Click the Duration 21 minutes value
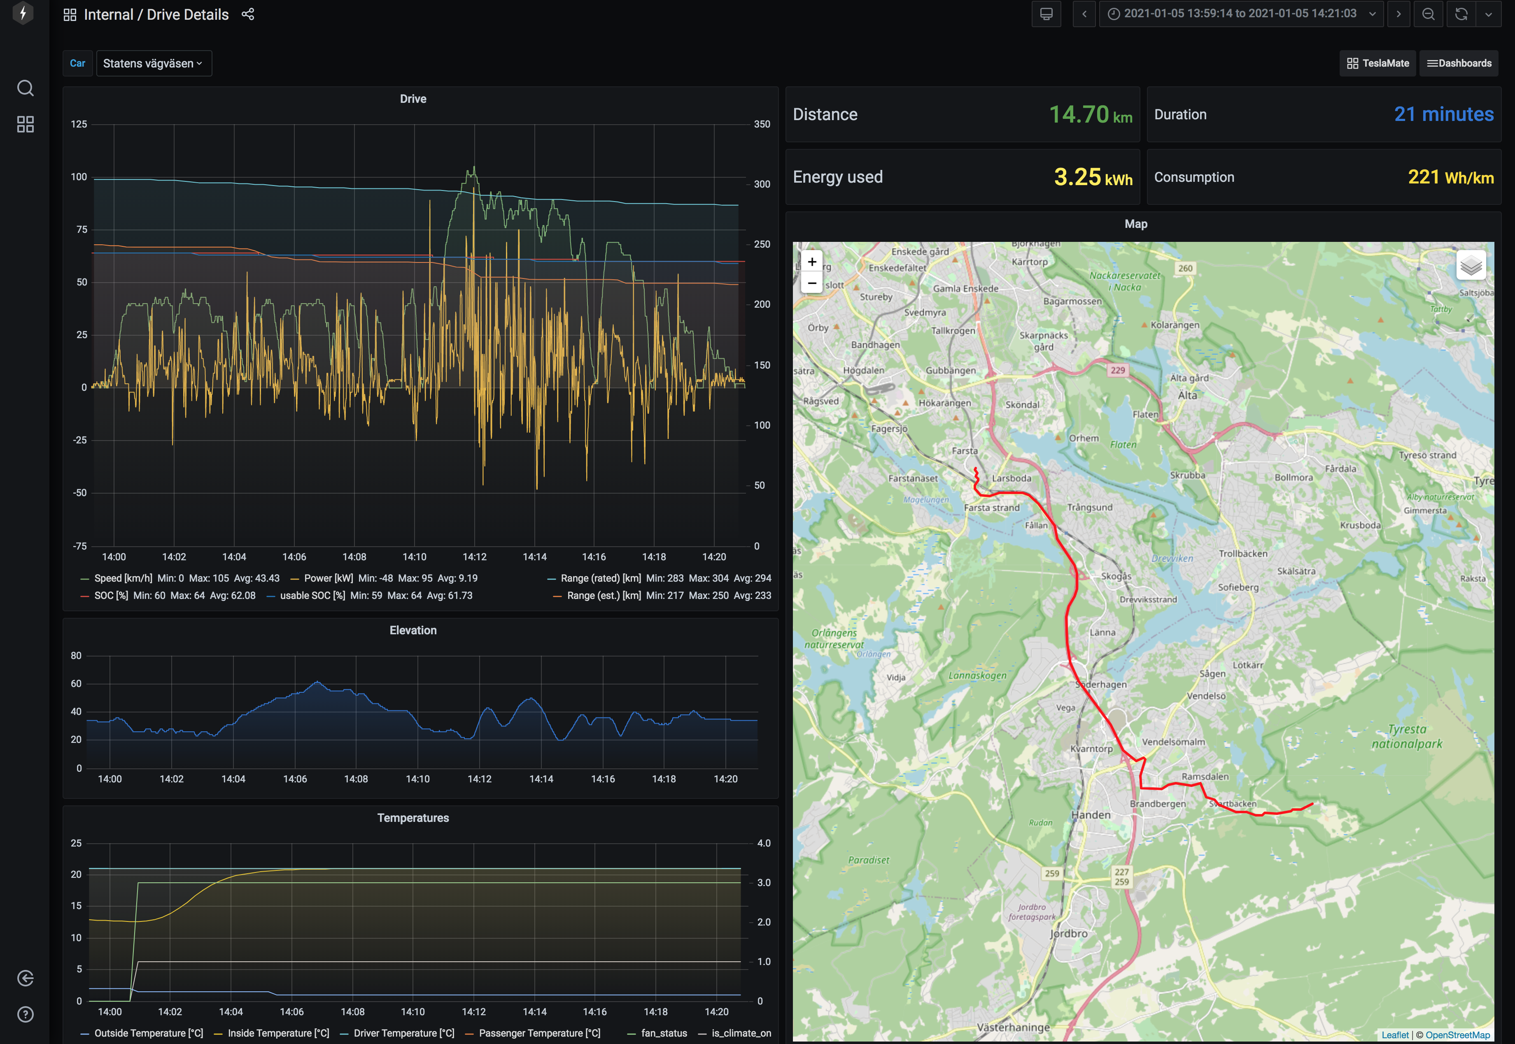 [1444, 114]
